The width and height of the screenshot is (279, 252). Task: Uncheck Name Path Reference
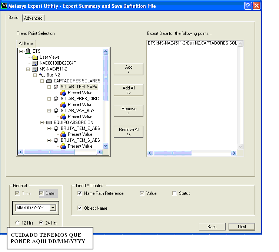(x=80, y=193)
